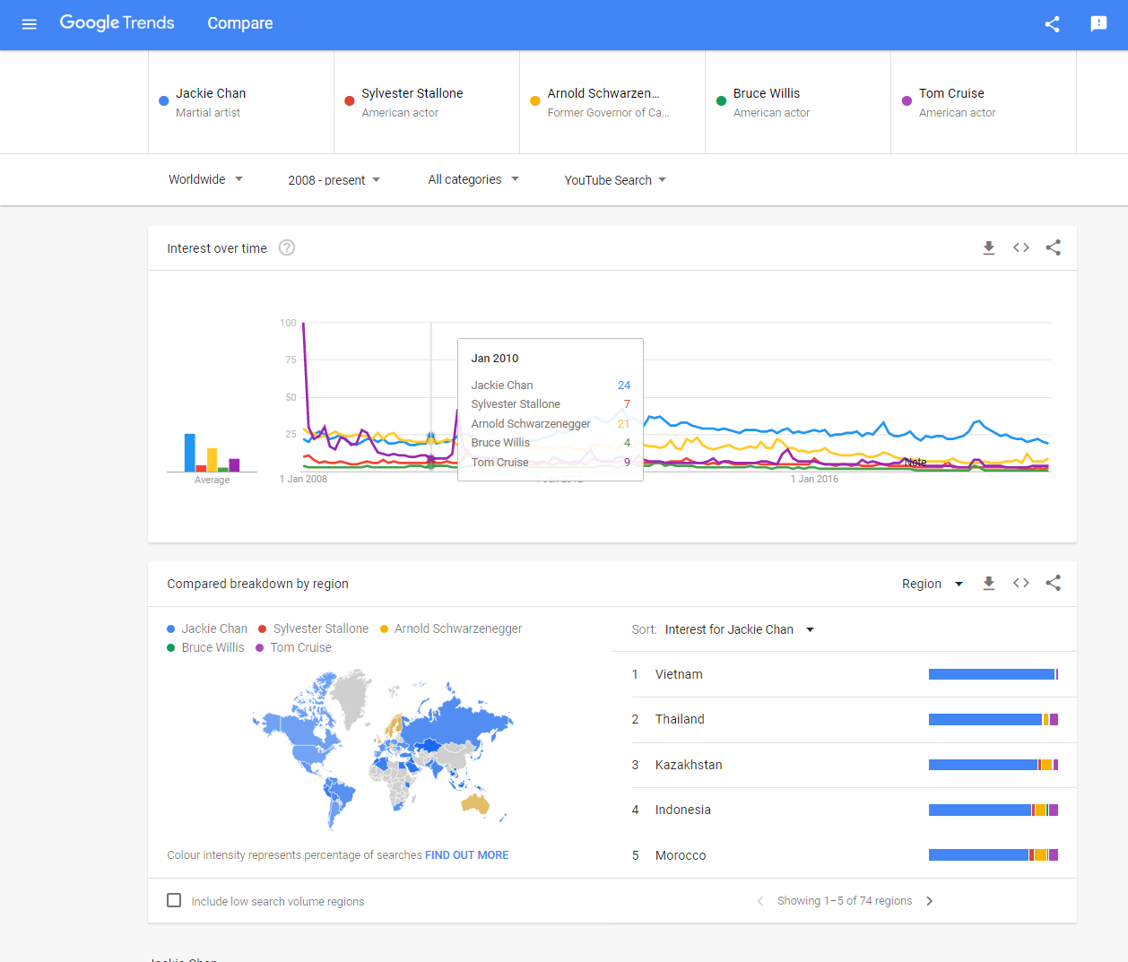Click the FIND OUT MORE link

tap(466, 855)
